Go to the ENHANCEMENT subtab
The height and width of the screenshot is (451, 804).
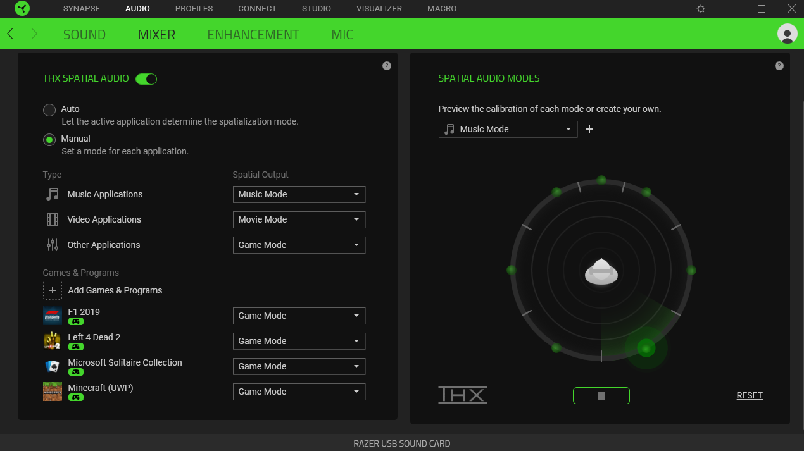(x=253, y=34)
